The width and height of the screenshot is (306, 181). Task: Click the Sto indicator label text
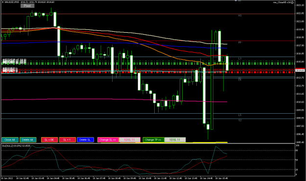point(16,145)
